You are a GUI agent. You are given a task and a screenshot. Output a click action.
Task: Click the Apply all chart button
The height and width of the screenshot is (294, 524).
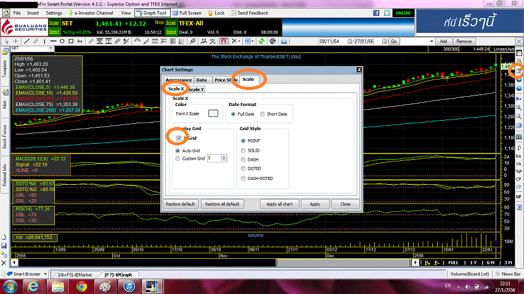pyautogui.click(x=279, y=204)
